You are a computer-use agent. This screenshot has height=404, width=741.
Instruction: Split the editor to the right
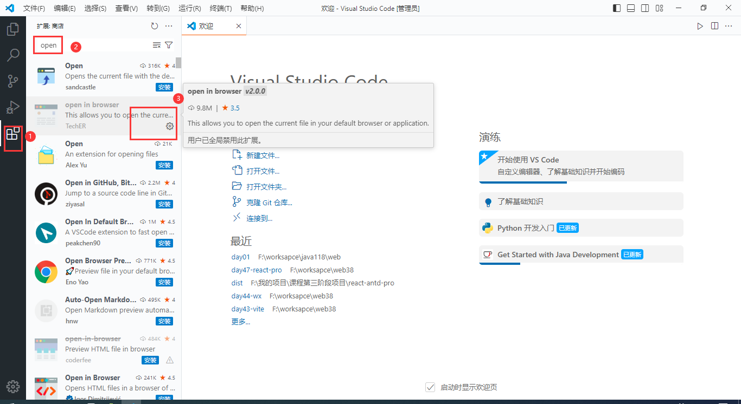pos(714,26)
